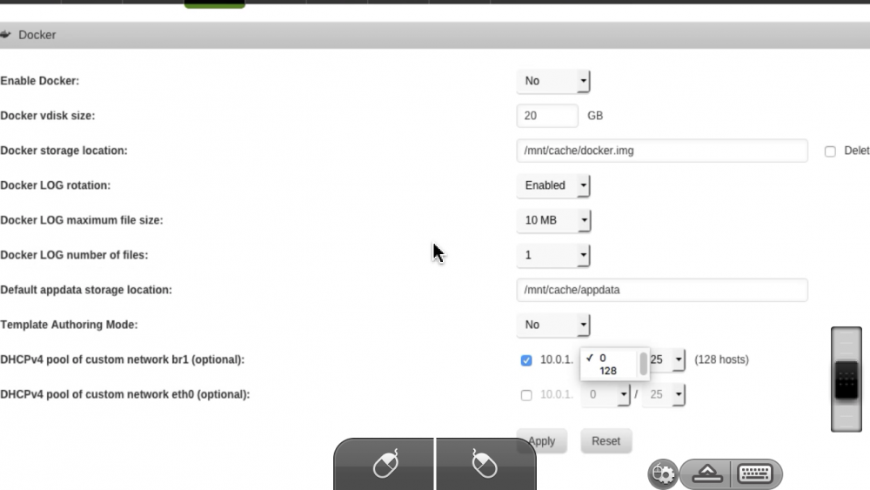Click the 'Template Authoring Mode:' label

tap(69, 325)
